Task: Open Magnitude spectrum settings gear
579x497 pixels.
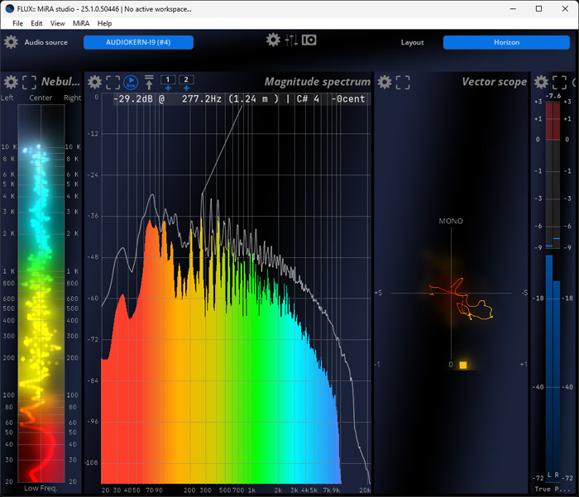Action: pos(95,82)
